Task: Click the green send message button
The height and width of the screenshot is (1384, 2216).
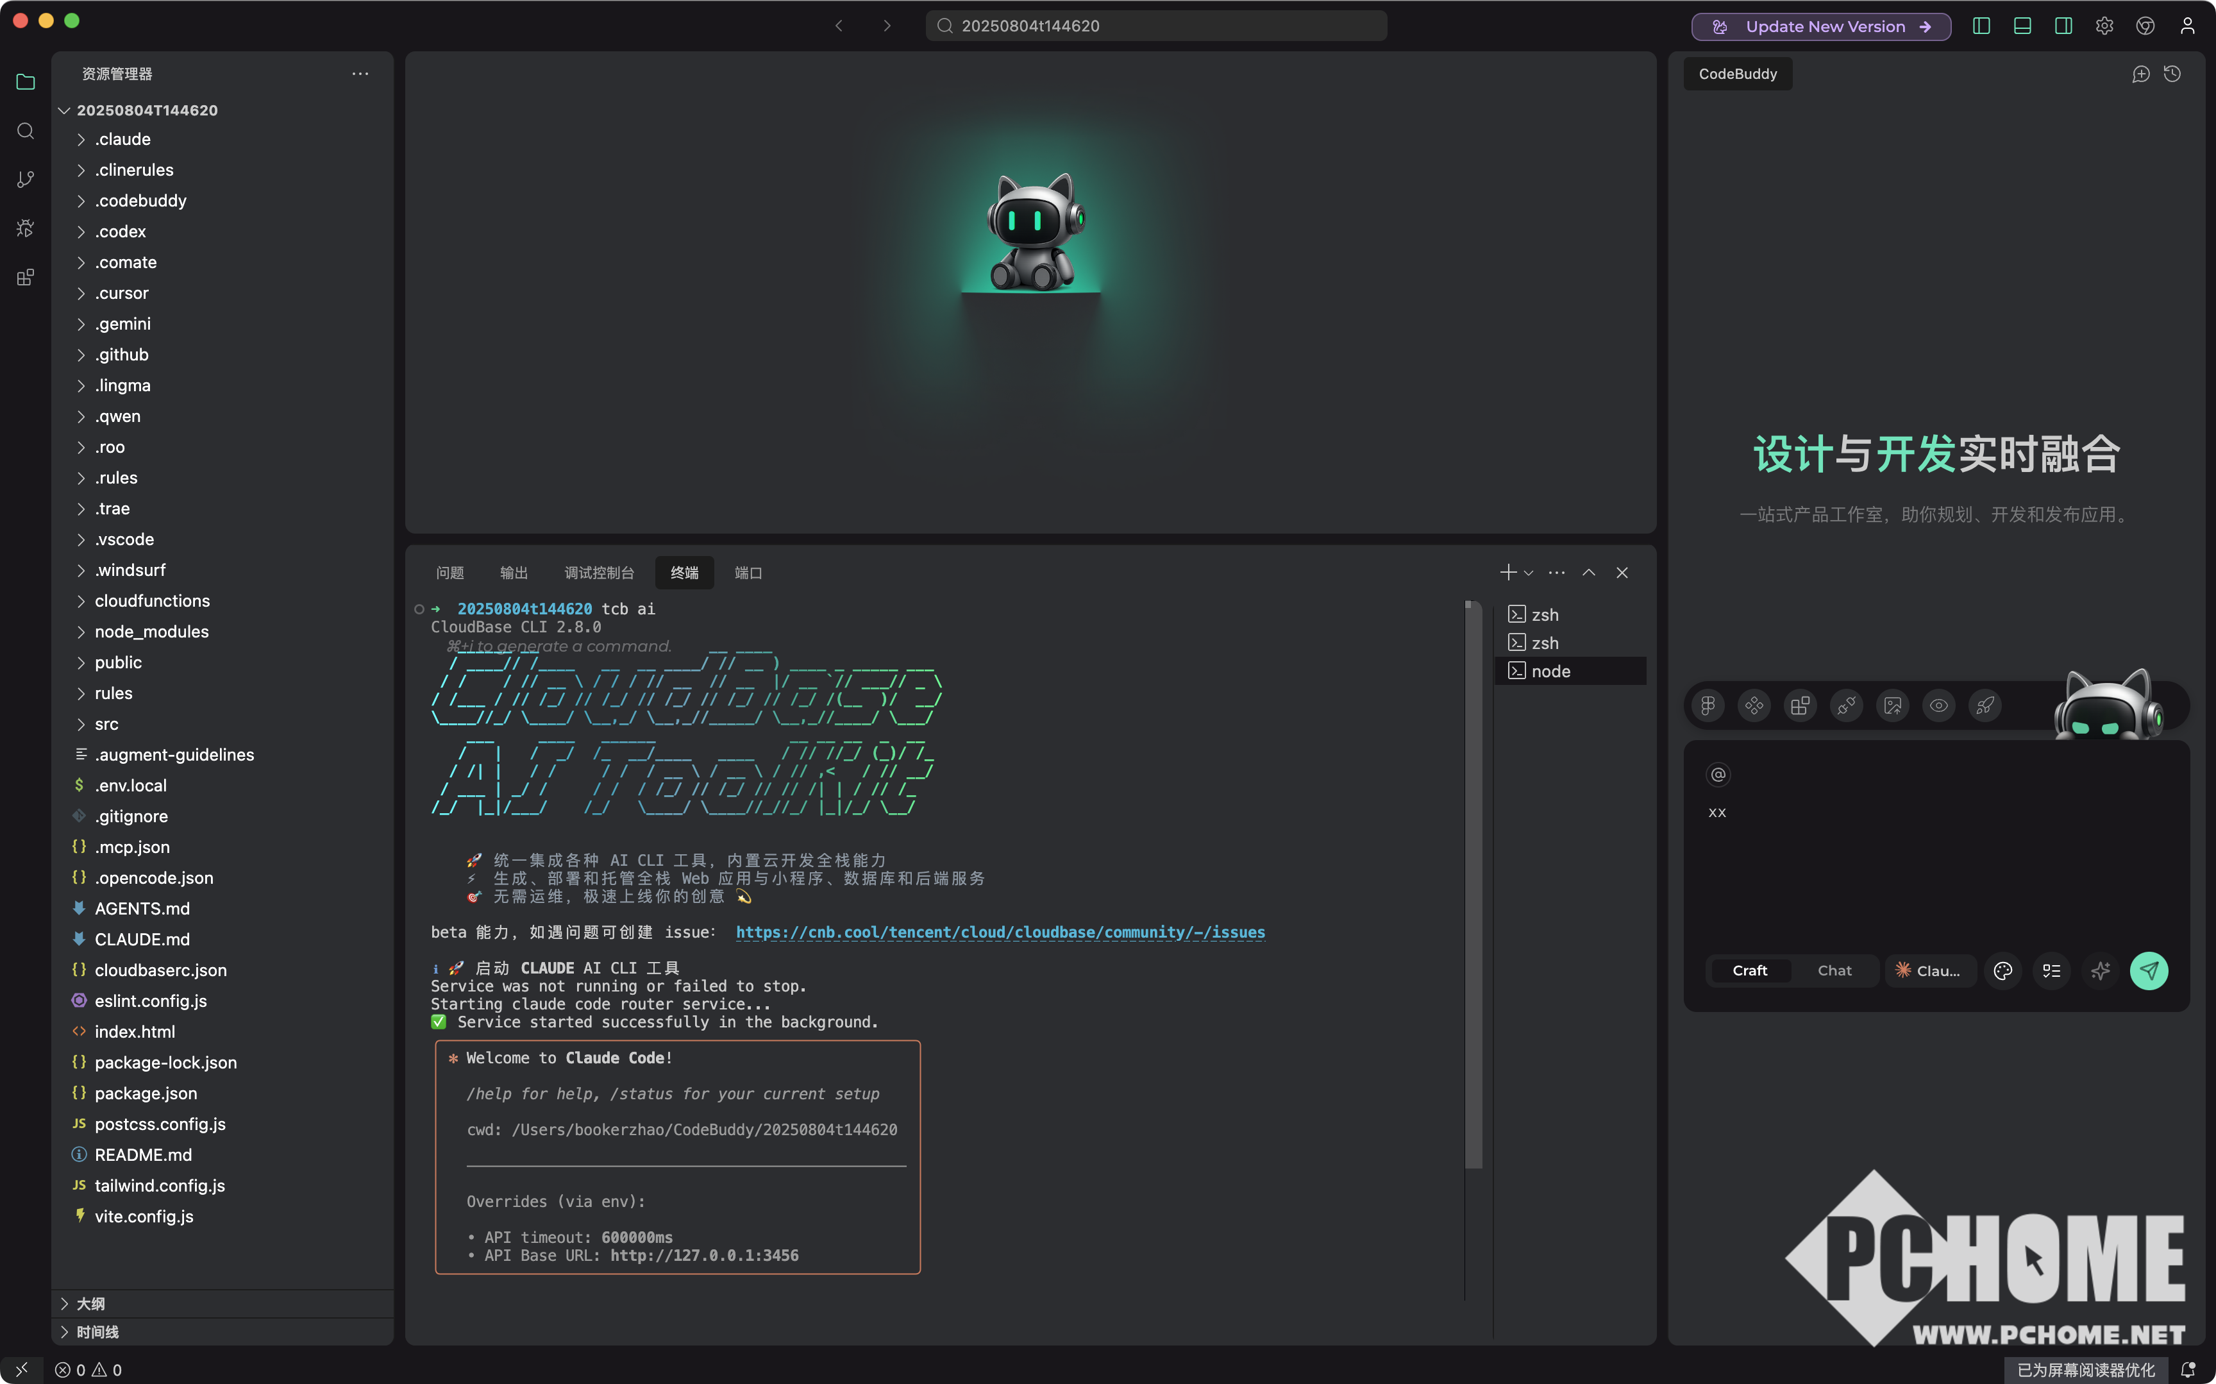Action: 2148,971
